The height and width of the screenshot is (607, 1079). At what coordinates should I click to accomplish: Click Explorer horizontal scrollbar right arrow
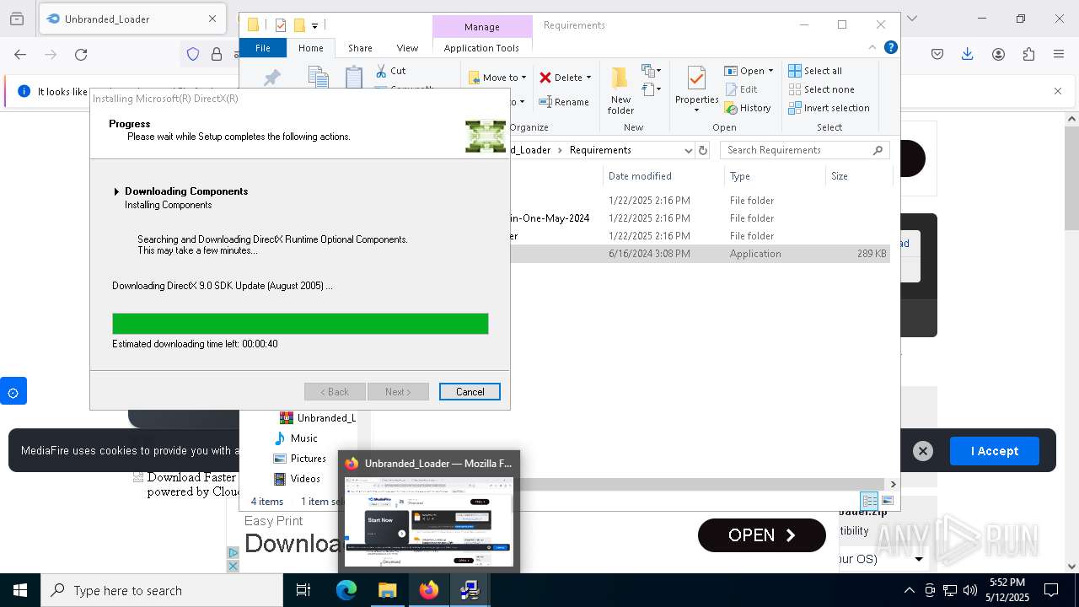(893, 484)
